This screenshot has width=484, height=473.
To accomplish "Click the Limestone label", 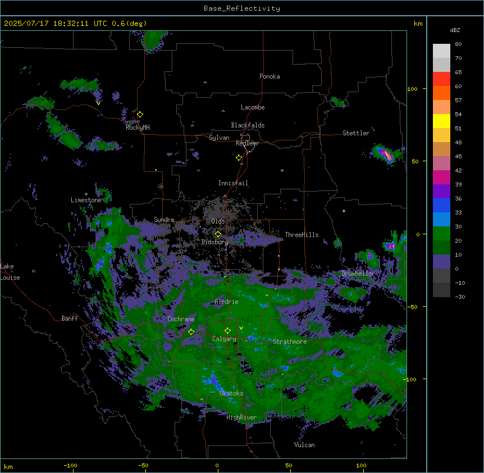I will click(86, 200).
